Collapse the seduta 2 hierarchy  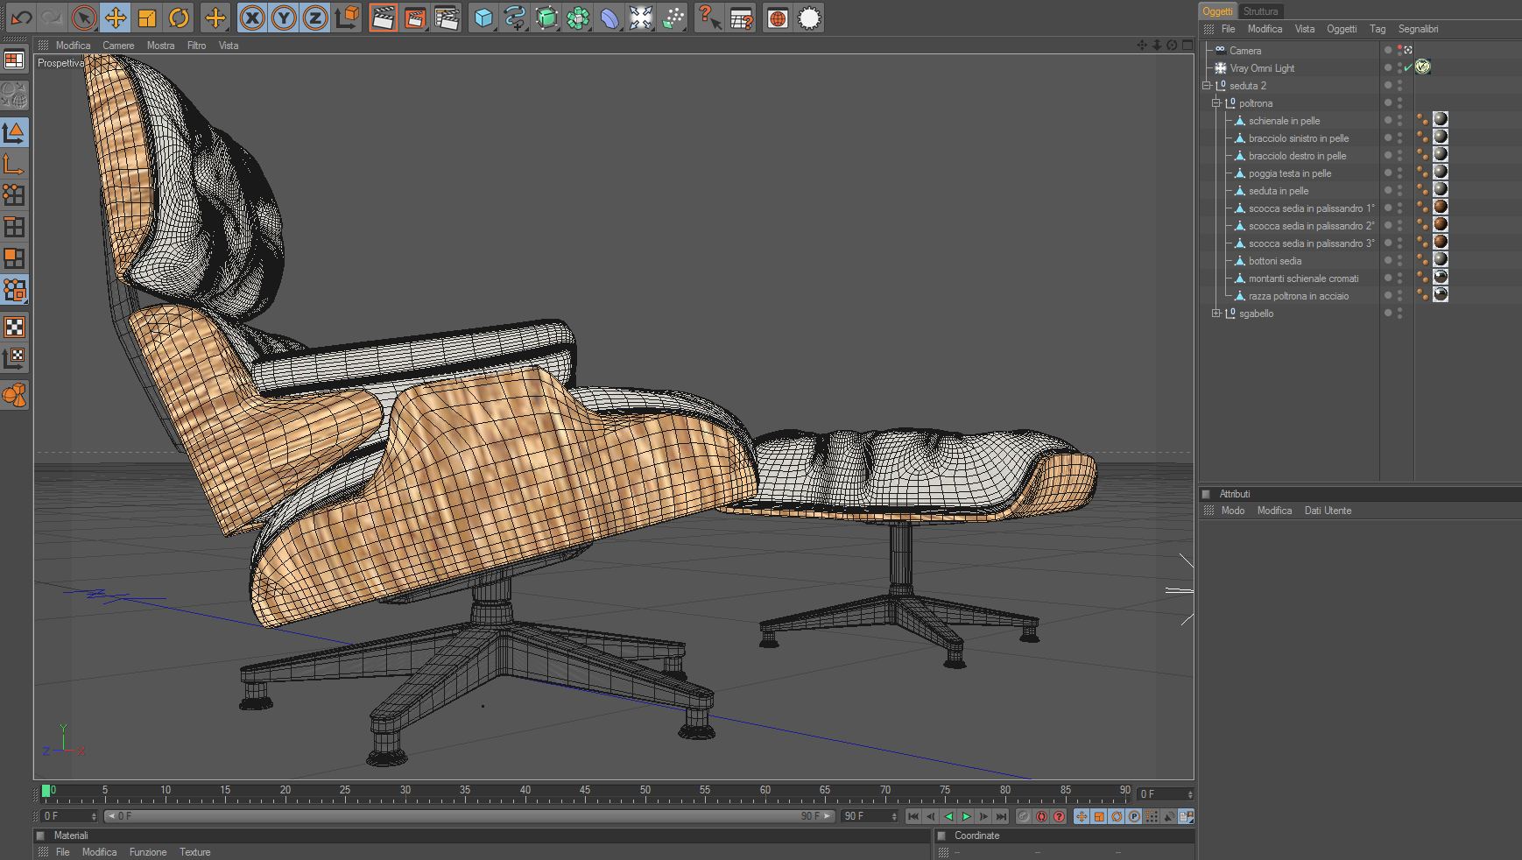[1206, 86]
